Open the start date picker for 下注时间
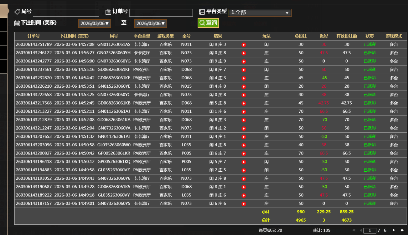Screen dimensions: 408x235 (x=94, y=24)
